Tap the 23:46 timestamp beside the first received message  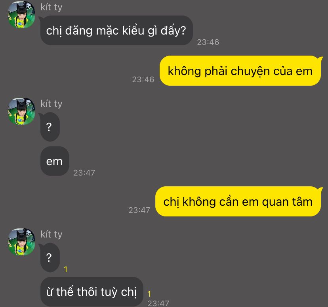coord(208,42)
